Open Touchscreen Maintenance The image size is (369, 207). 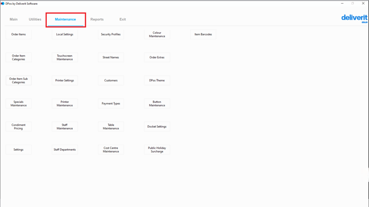pyautogui.click(x=65, y=57)
